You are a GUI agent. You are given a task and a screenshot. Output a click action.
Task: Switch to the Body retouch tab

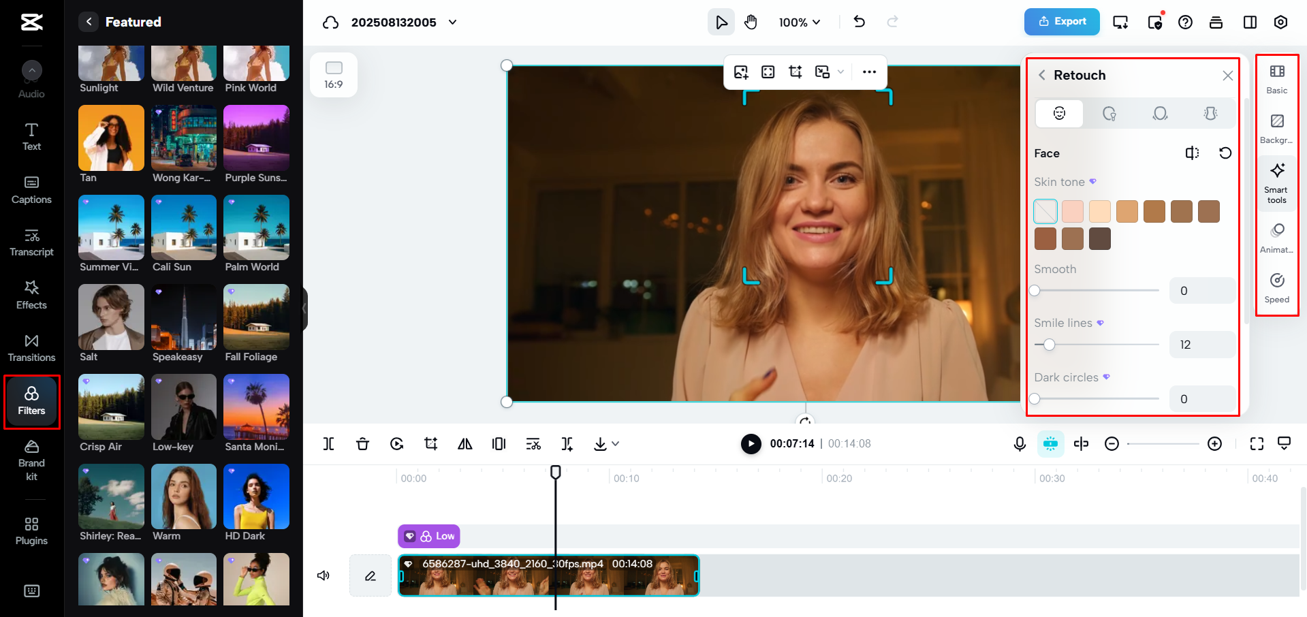pyautogui.click(x=1210, y=113)
